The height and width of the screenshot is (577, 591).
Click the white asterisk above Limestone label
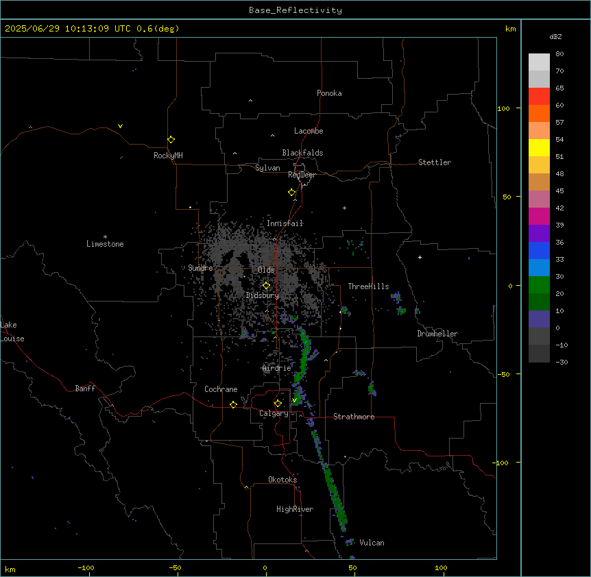pyautogui.click(x=105, y=237)
